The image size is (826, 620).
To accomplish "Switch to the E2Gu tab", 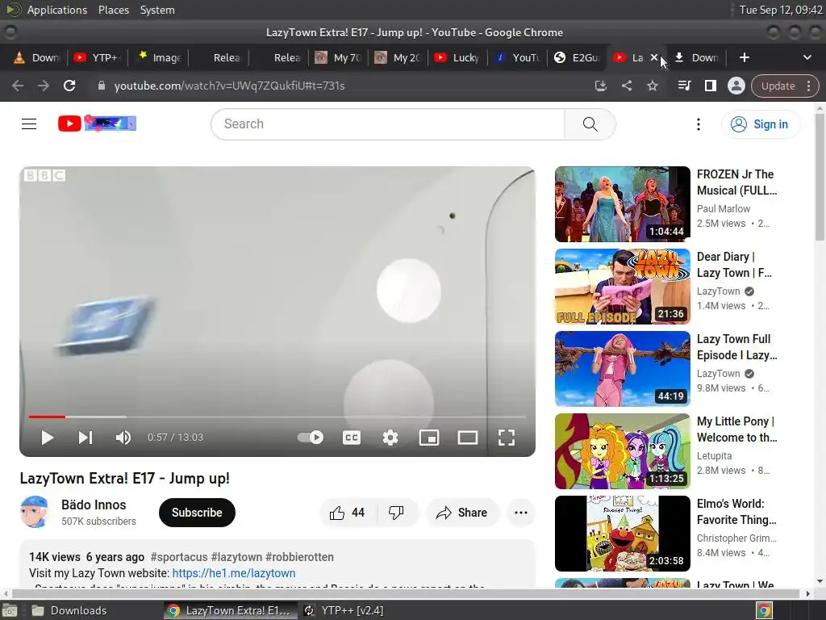I will (578, 57).
